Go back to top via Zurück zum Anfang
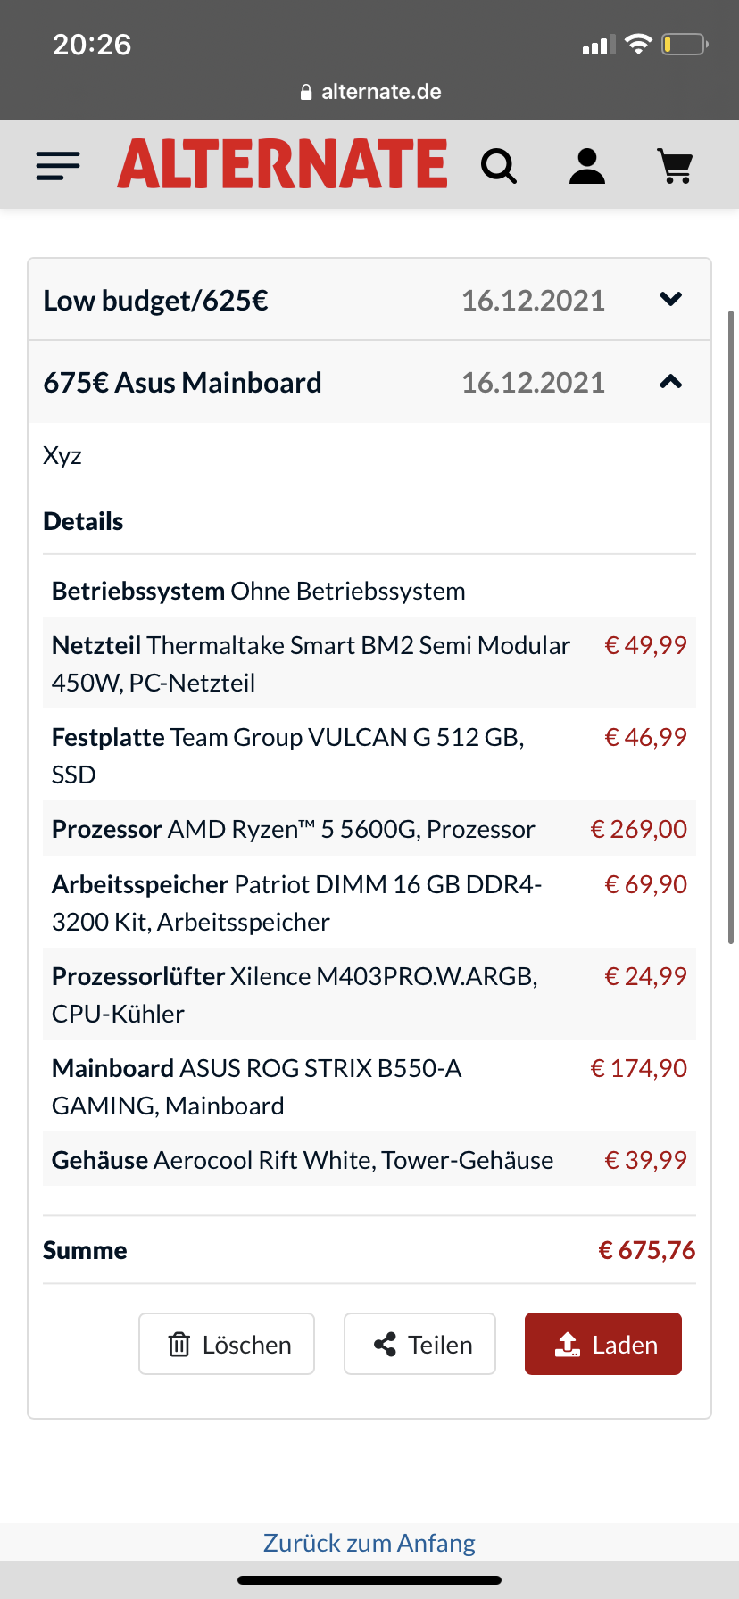This screenshot has width=739, height=1599. point(369,1543)
